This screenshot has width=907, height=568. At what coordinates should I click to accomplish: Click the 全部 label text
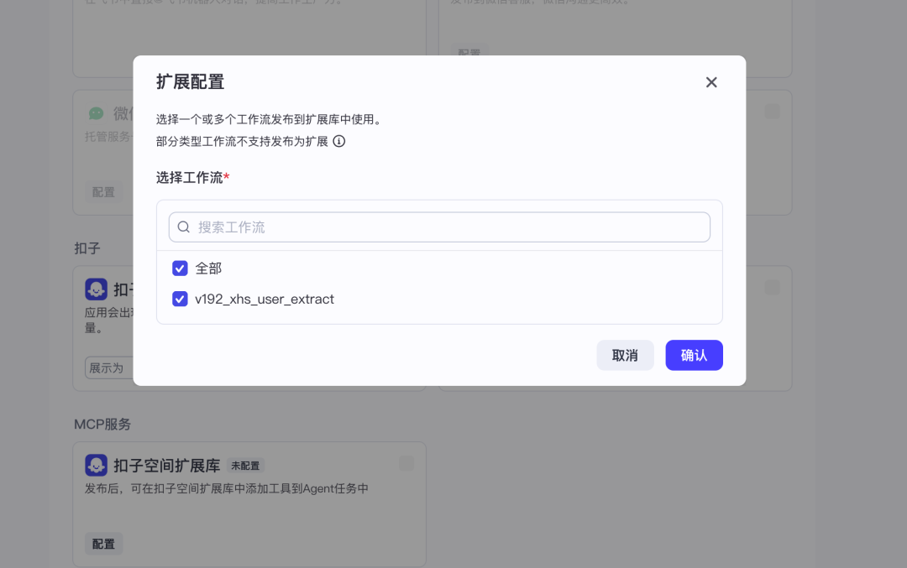208,268
